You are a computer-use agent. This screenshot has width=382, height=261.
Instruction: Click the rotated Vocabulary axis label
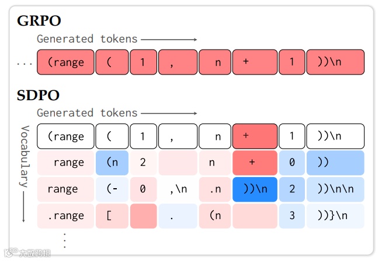tap(25, 157)
